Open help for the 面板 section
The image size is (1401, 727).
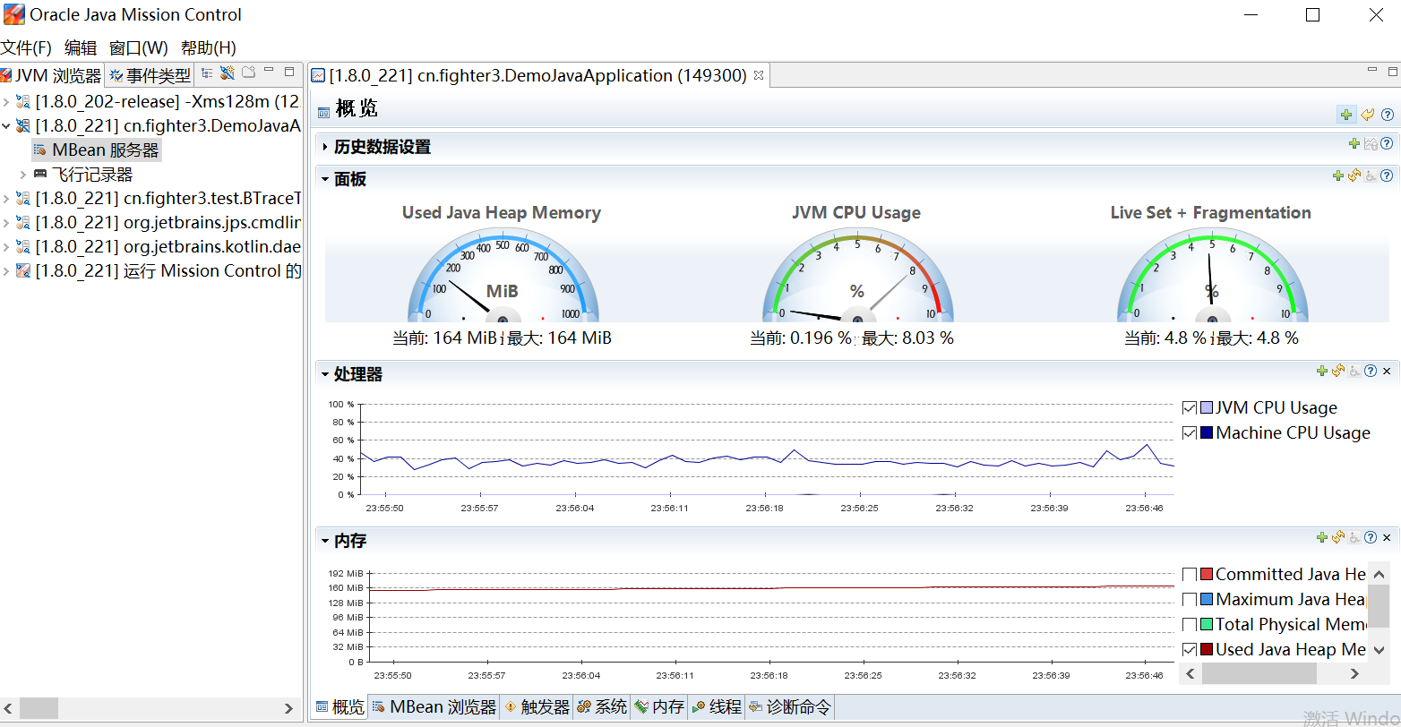point(1387,176)
